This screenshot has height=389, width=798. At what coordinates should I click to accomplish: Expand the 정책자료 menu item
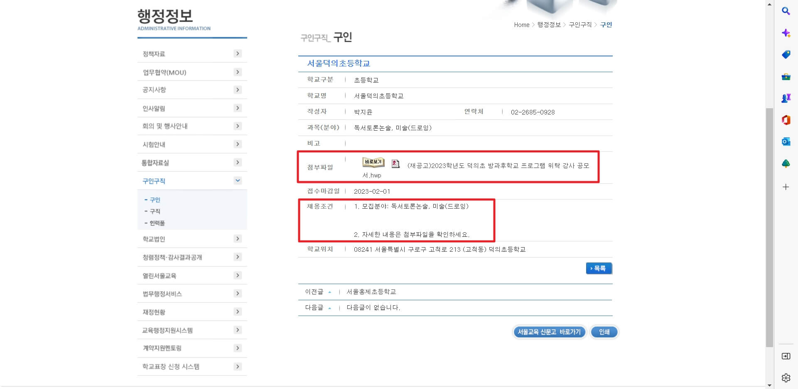pyautogui.click(x=238, y=53)
